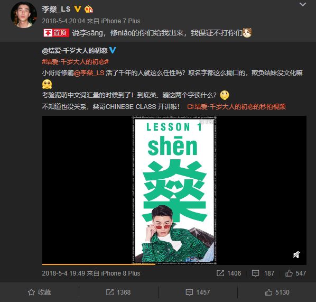This screenshot has height=302, width=316.
Task: Click the original post's repost icon 1406
Action: coord(228,273)
